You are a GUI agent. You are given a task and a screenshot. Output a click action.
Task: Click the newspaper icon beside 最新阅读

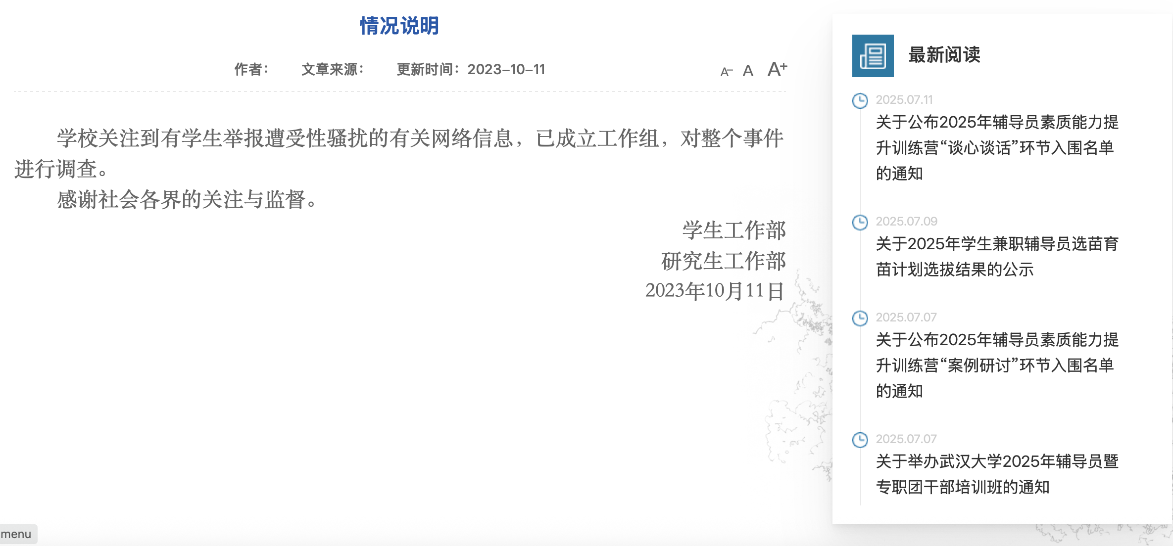(873, 56)
